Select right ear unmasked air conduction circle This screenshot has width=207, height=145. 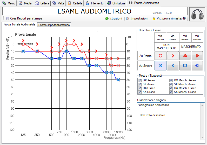coord(161,56)
